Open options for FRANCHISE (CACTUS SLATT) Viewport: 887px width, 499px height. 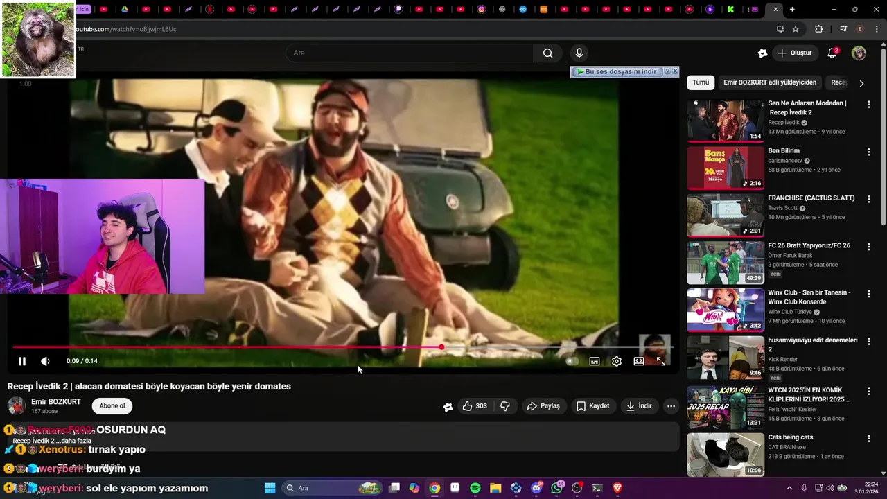869,199
